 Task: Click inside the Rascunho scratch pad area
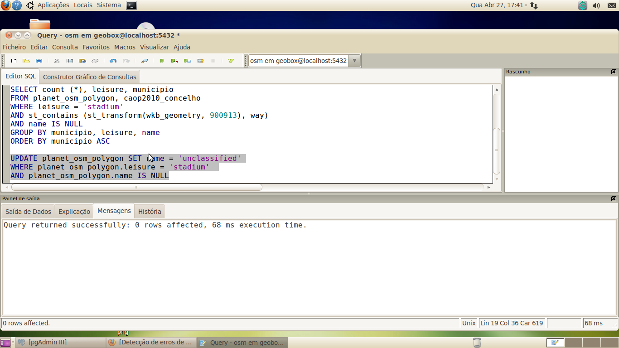[561, 134]
